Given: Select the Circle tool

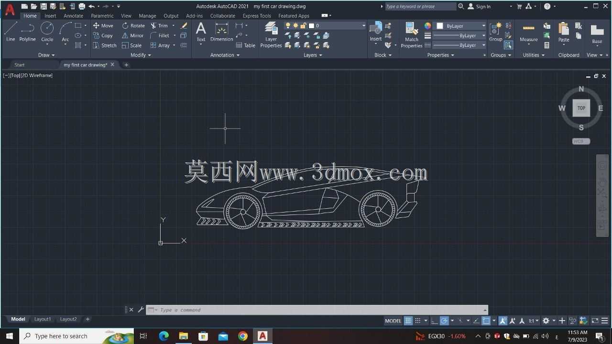Looking at the screenshot, I should (x=47, y=32).
